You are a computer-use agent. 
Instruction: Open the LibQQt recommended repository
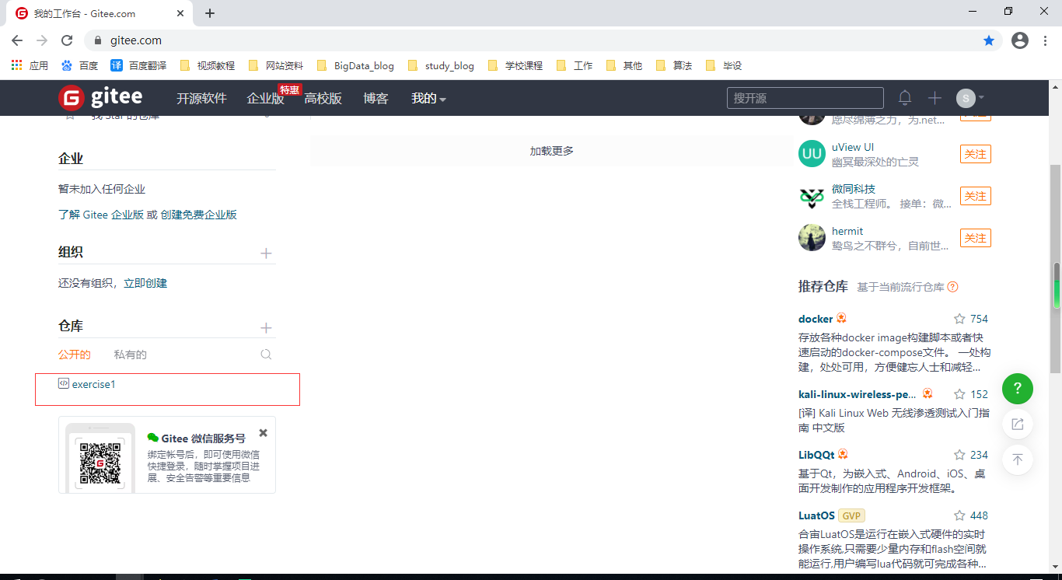click(x=816, y=455)
